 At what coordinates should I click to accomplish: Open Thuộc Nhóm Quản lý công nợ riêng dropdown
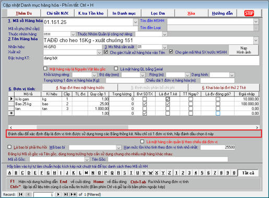pyautogui.click(x=165, y=34)
